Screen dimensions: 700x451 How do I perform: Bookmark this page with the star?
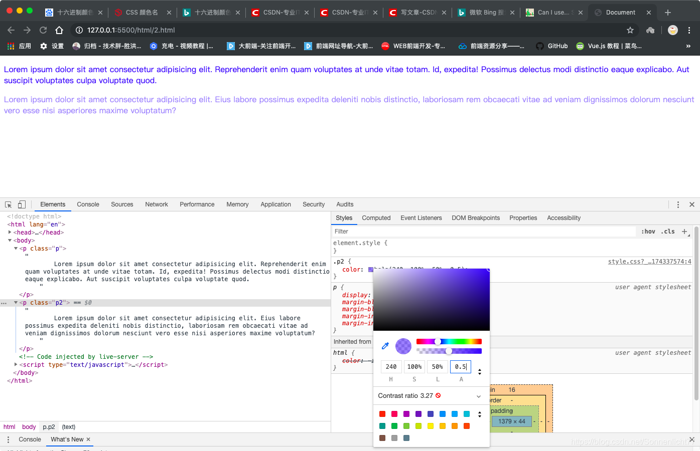click(x=630, y=30)
